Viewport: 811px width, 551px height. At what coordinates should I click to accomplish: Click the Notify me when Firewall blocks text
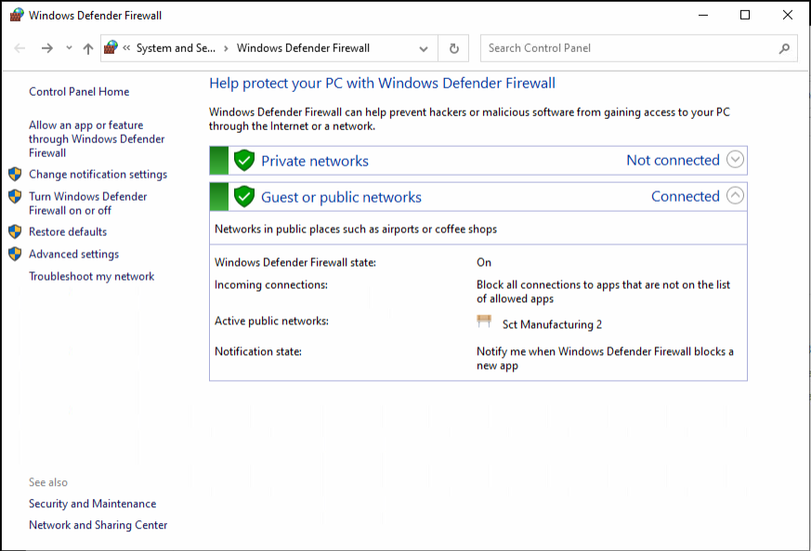click(x=605, y=359)
